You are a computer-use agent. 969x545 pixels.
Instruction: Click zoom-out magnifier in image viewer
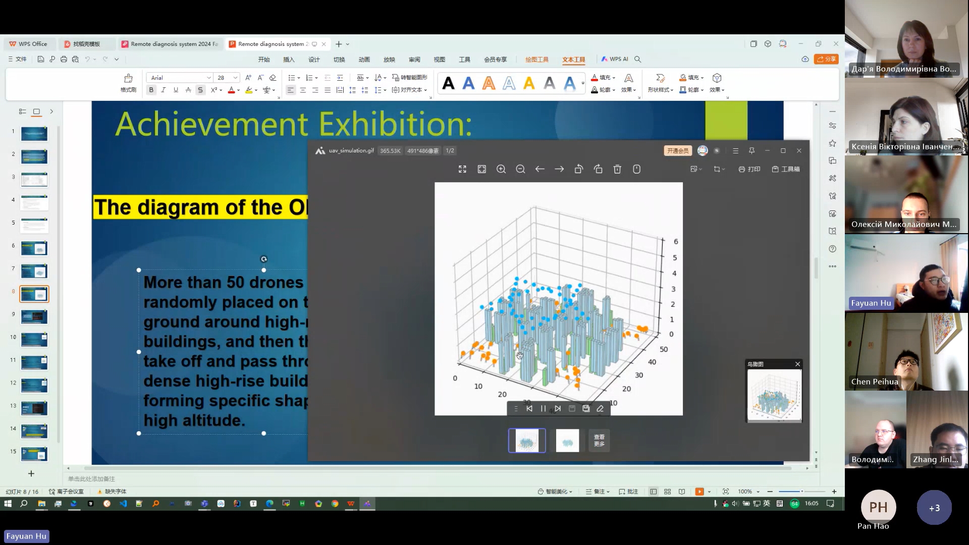pos(520,169)
